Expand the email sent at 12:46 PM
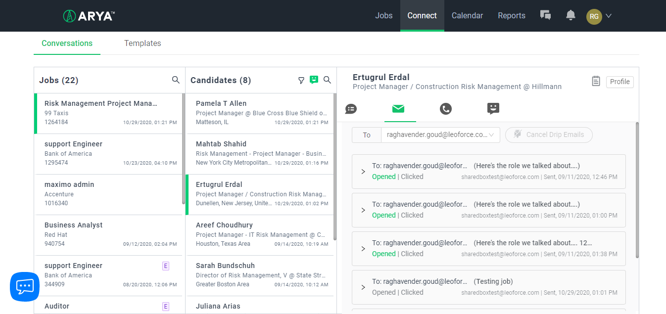 [363, 172]
